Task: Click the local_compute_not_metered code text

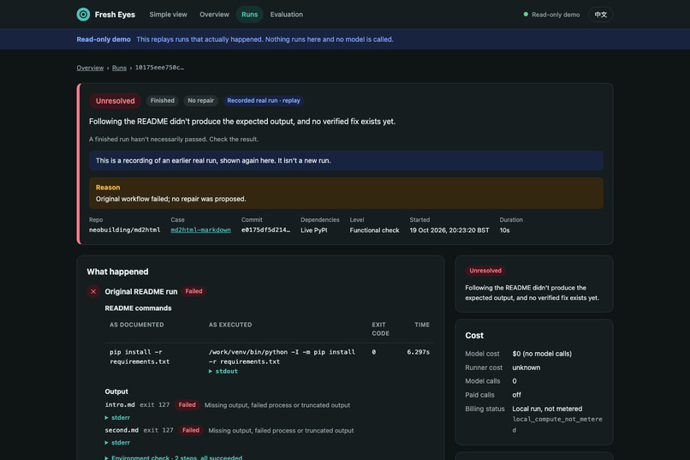Action: (557, 424)
